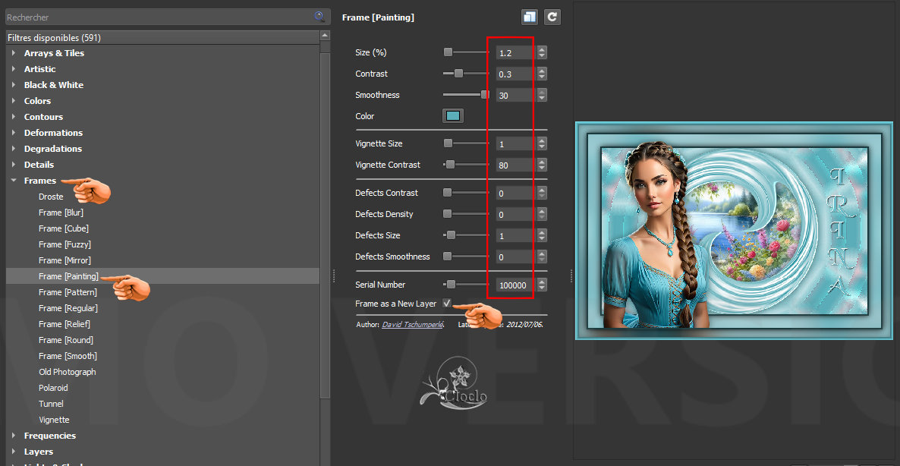Click the Defects Contrast slider
900x466 pixels.
pyautogui.click(x=466, y=193)
